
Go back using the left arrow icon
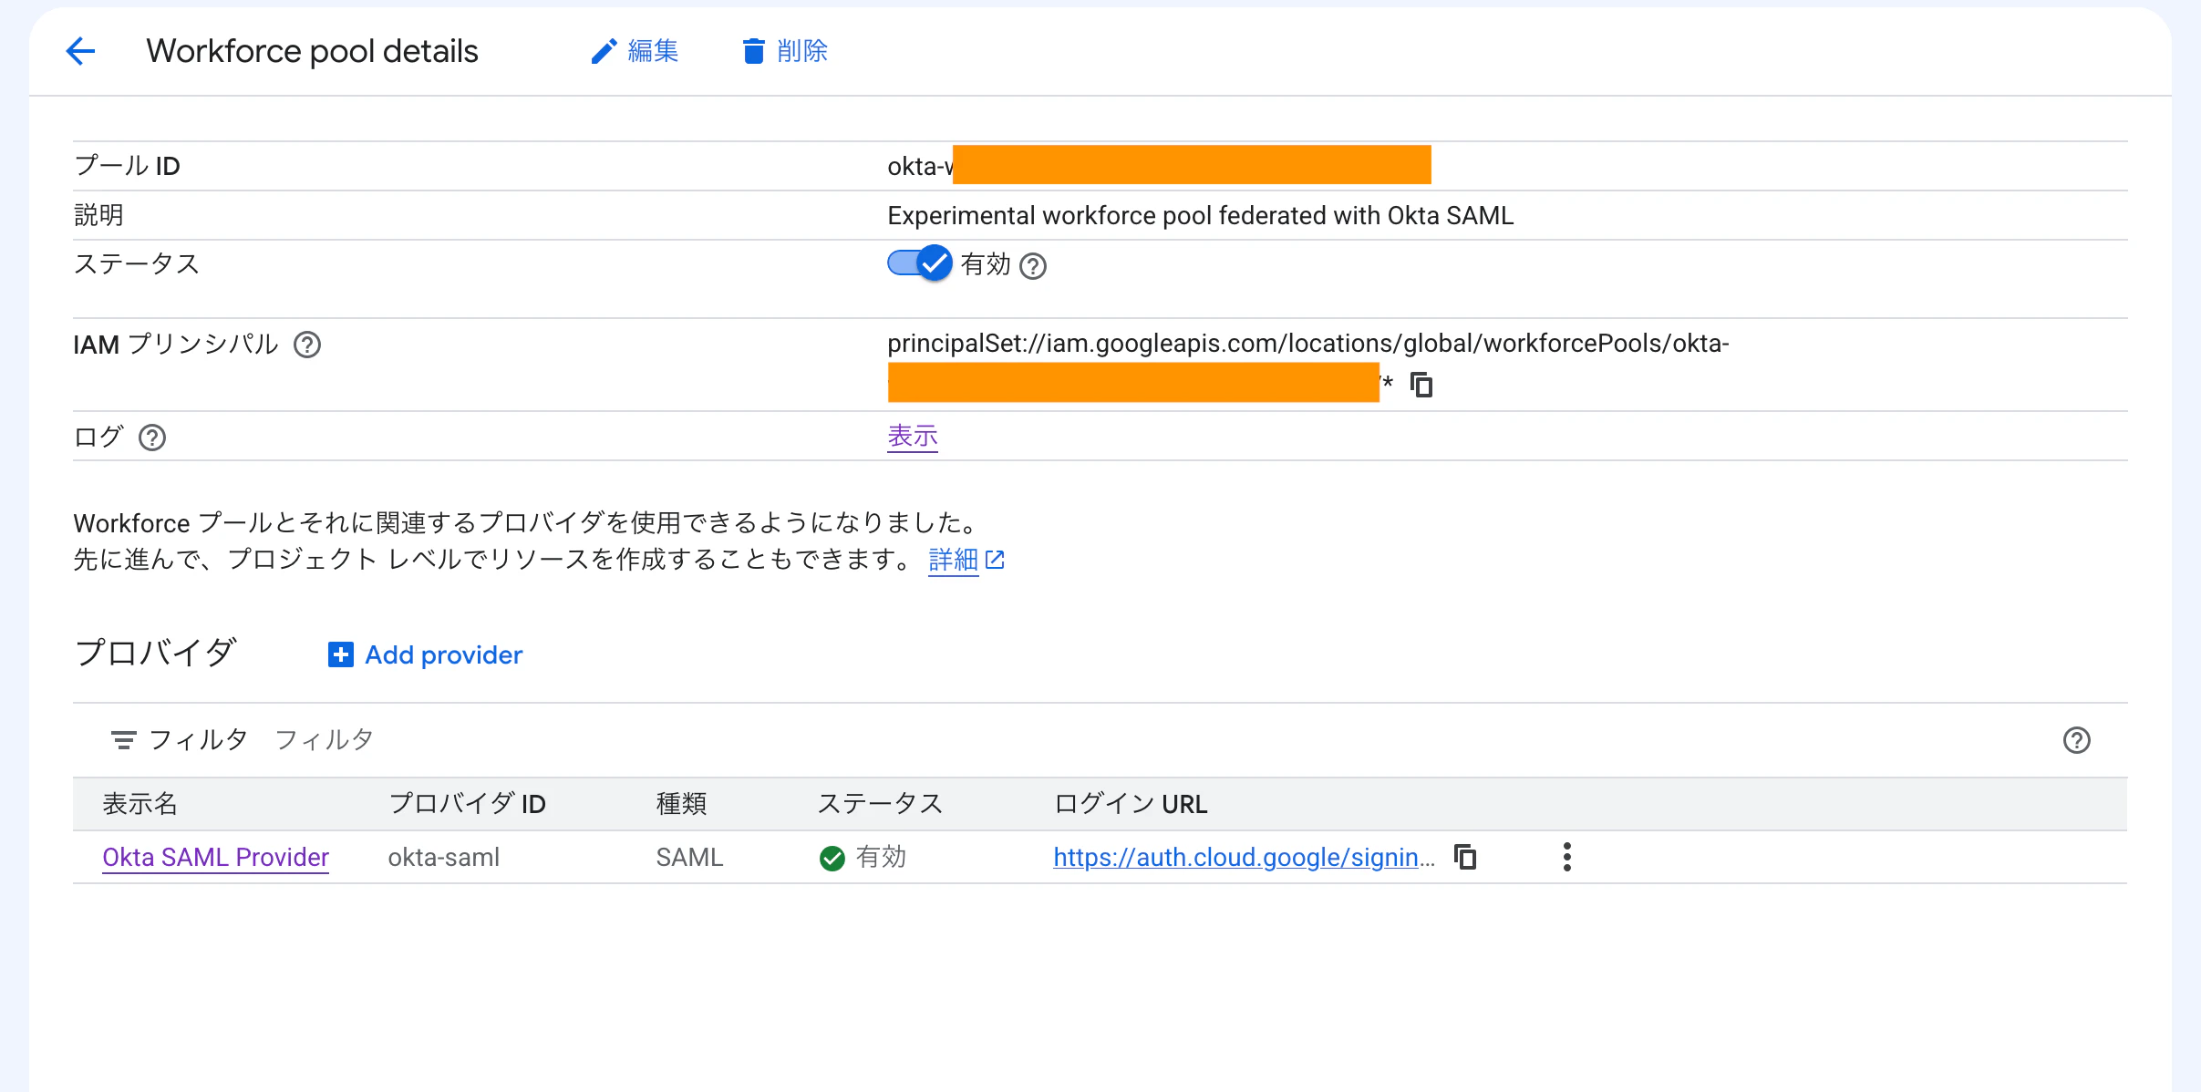tap(80, 51)
